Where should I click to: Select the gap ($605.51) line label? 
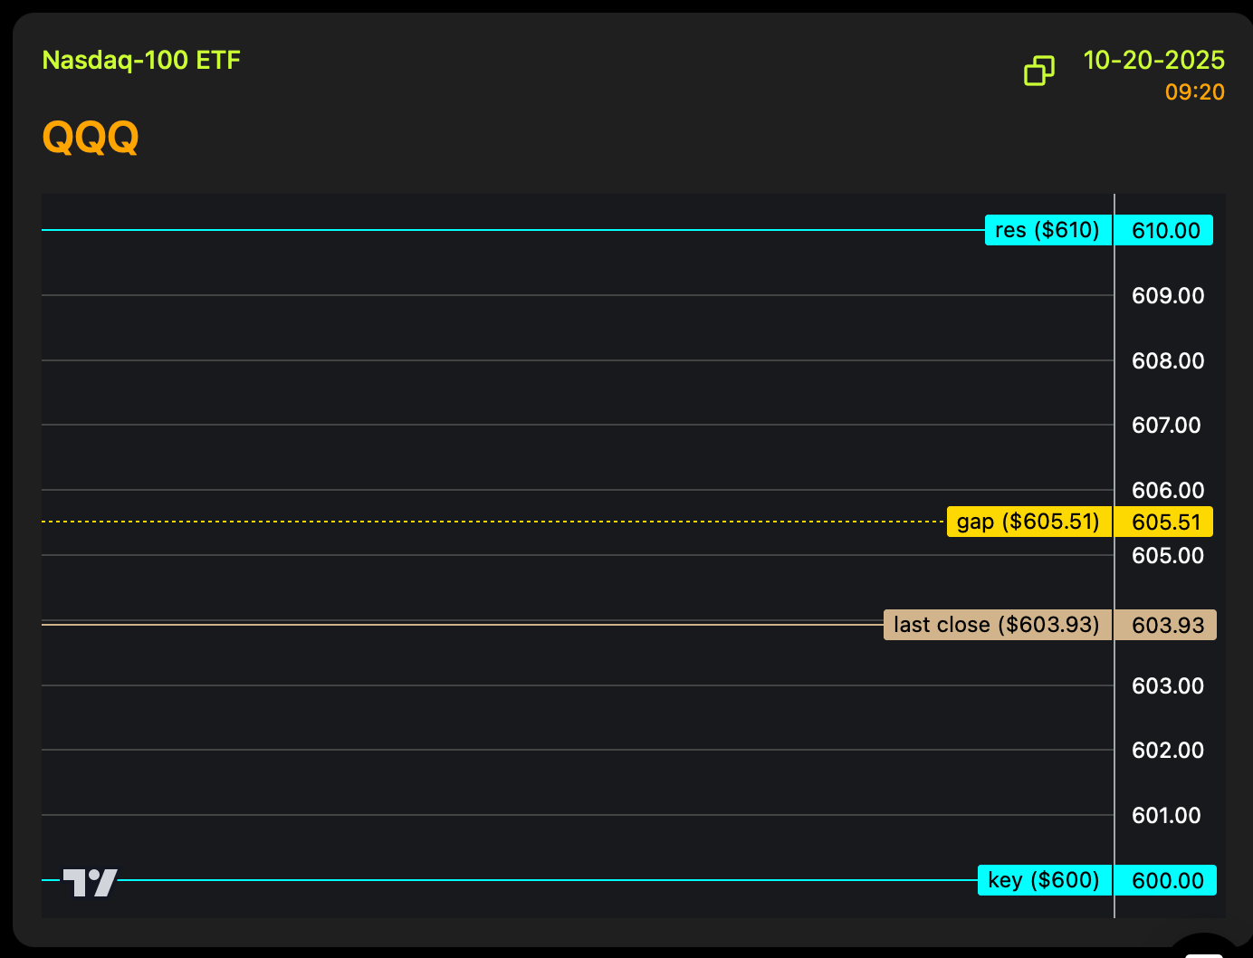[x=1028, y=522]
